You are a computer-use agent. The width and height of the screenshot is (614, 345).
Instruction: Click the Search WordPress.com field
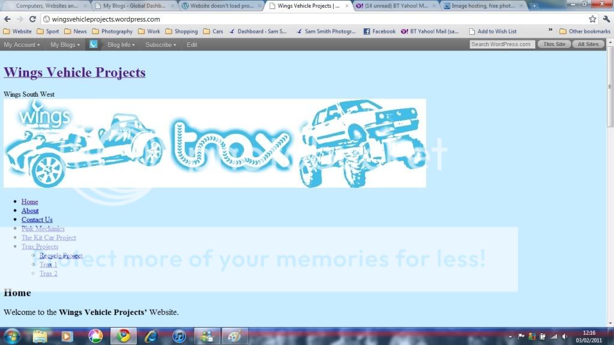pos(502,44)
